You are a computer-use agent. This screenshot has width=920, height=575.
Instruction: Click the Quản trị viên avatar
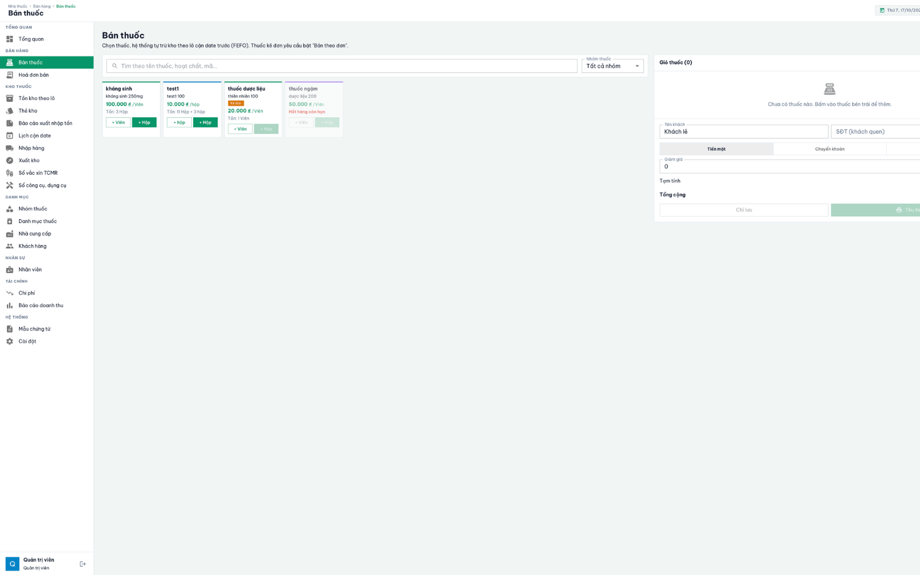pos(13,564)
